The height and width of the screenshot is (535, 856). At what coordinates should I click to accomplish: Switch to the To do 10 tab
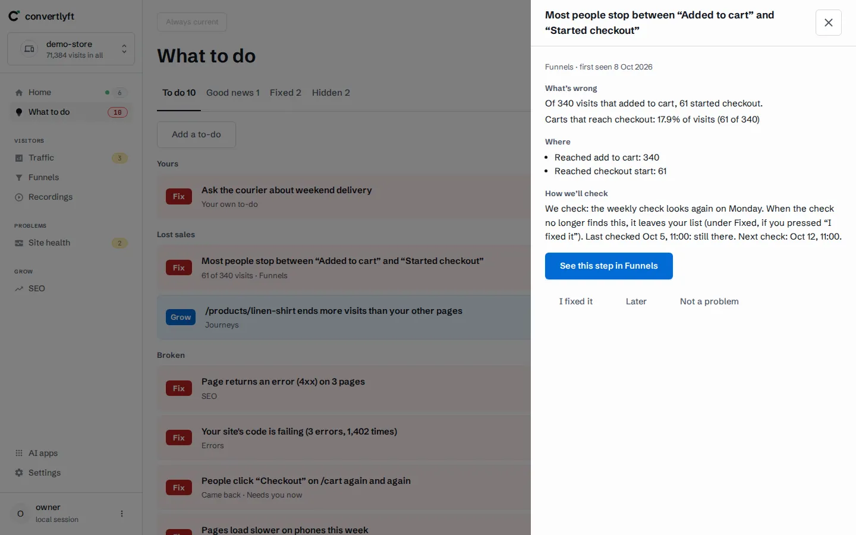tap(179, 93)
